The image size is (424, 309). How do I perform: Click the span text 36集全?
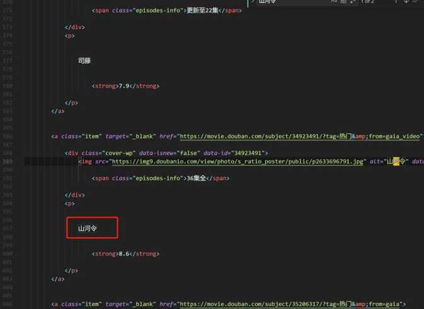tap(197, 178)
